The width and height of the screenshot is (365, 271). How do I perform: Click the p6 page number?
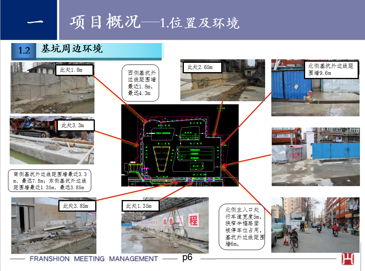pos(187,258)
